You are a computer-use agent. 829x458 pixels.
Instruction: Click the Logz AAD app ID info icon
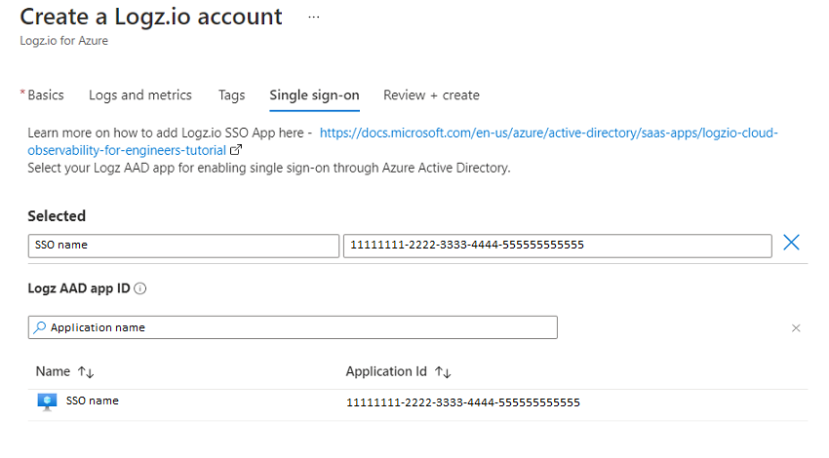(140, 289)
